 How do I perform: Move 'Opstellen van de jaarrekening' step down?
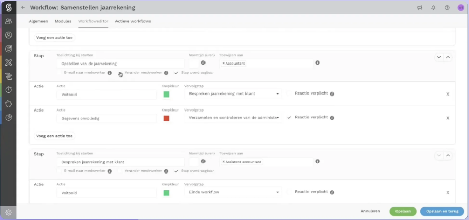click(439, 57)
